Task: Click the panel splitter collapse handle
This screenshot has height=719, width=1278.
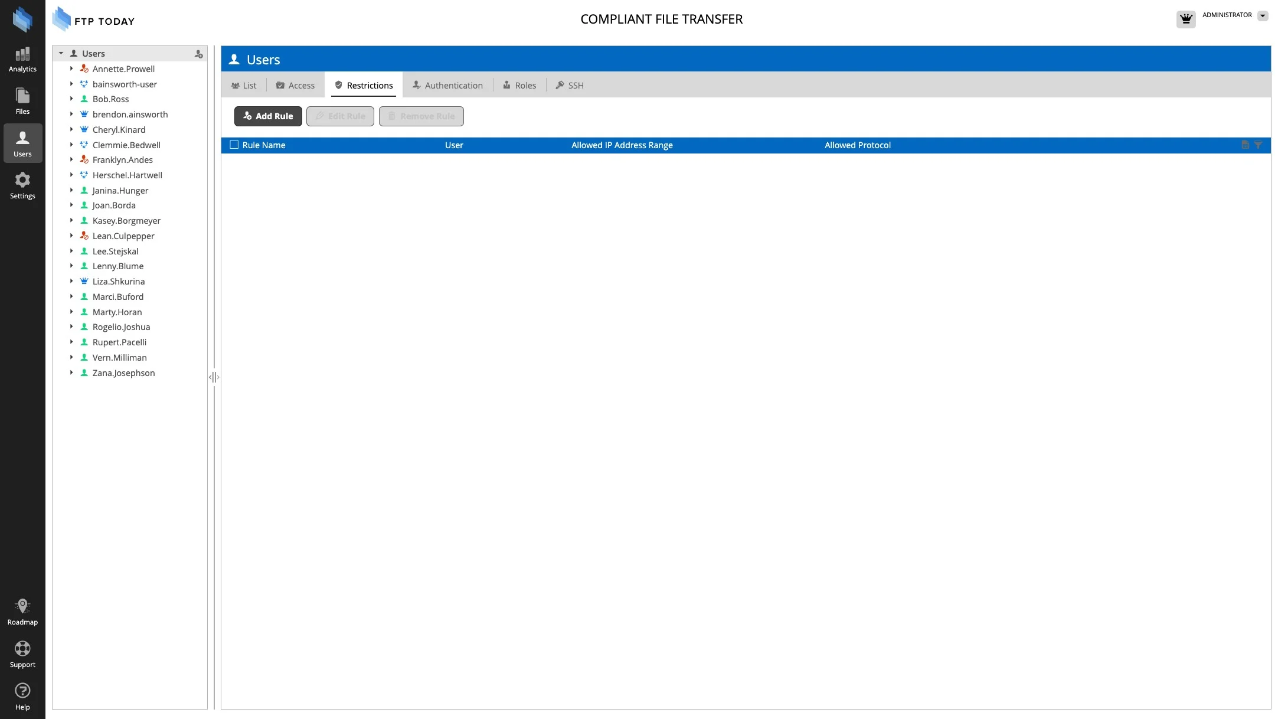Action: (x=214, y=377)
